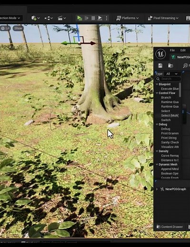
Task: Browse to asset in Content Browser icon
Action: click(x=170, y=66)
